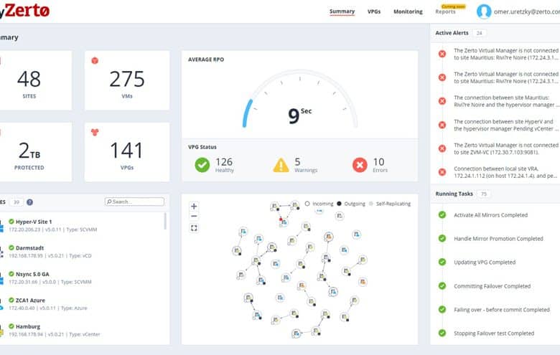The height and width of the screenshot is (355, 560).
Task: Click the Average RPO gauge
Action: (300, 99)
